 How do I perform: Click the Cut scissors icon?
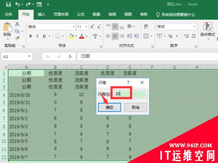pos(17,24)
